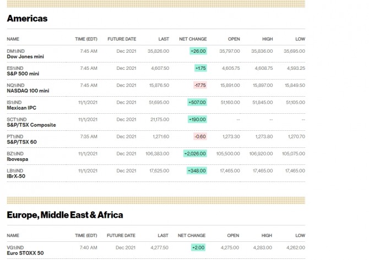Click the NASDAQ -17.75 red change badge
Screen dimensions: 369x260
[x=199, y=85]
